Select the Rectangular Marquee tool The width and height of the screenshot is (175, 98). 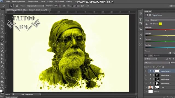tap(2, 18)
